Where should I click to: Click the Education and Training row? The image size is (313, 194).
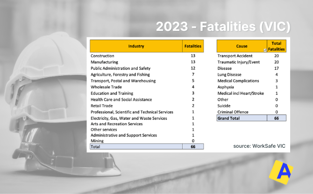point(147,93)
